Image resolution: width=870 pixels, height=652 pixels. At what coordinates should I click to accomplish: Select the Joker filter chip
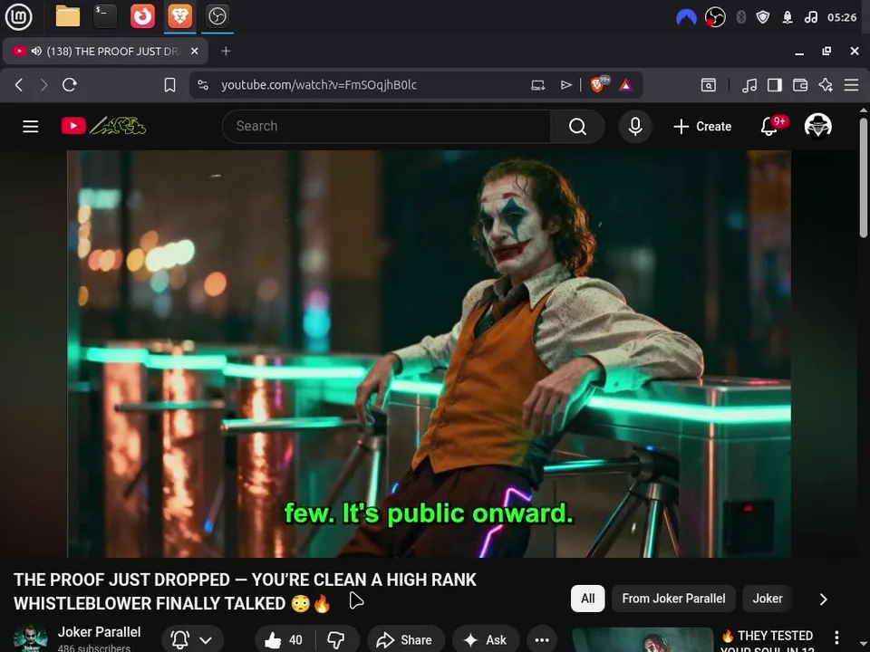[x=768, y=599]
